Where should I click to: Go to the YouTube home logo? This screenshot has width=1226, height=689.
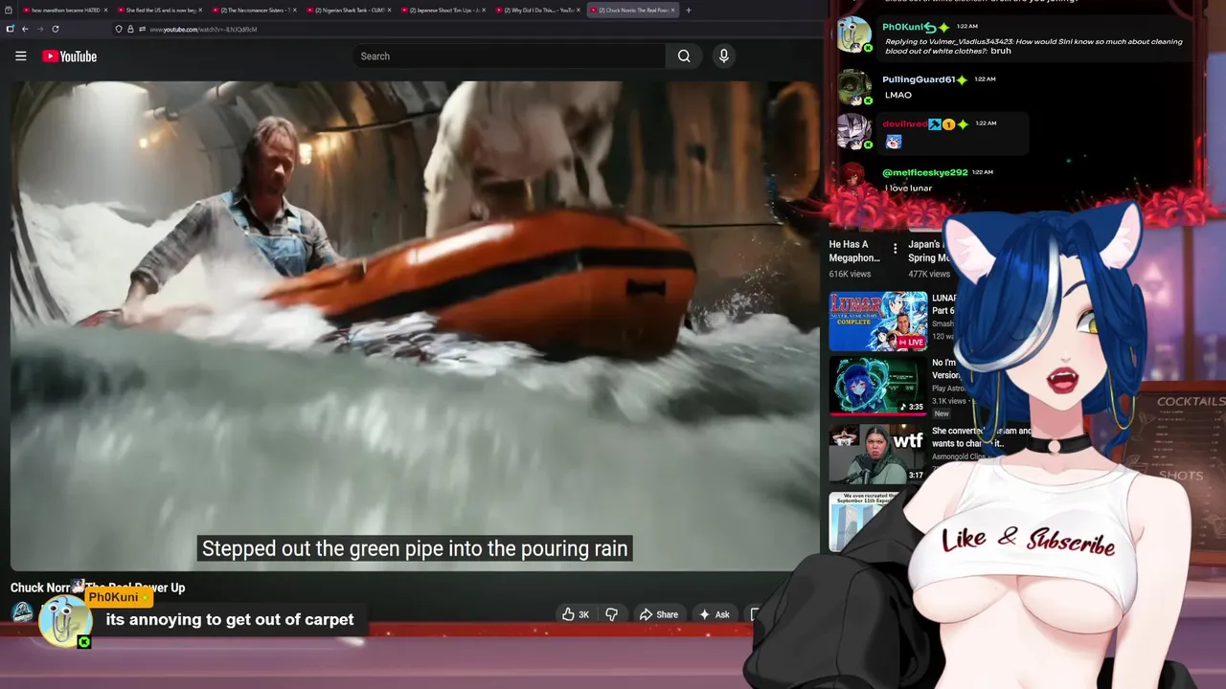click(70, 56)
